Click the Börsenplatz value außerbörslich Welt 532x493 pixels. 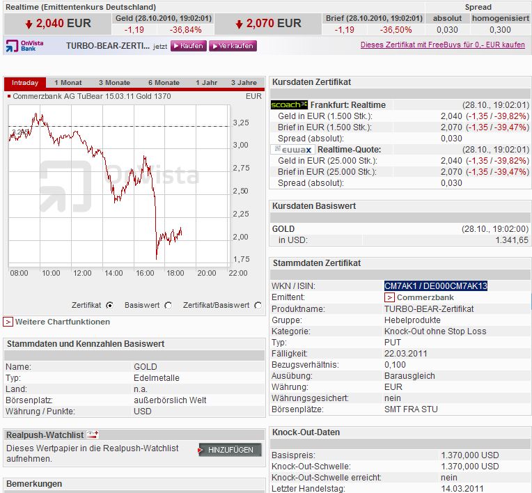click(170, 400)
